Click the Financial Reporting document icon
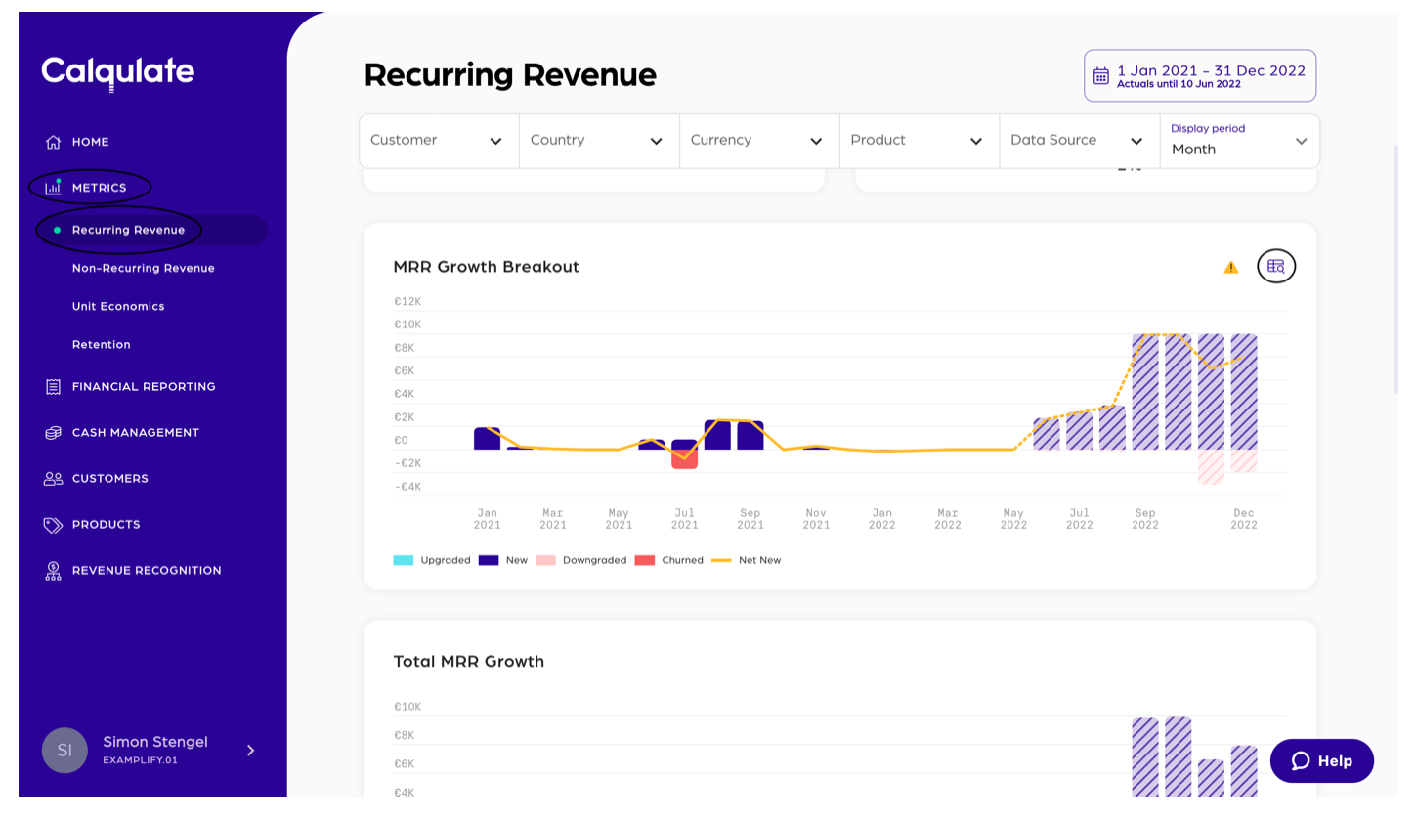 pyautogui.click(x=54, y=387)
